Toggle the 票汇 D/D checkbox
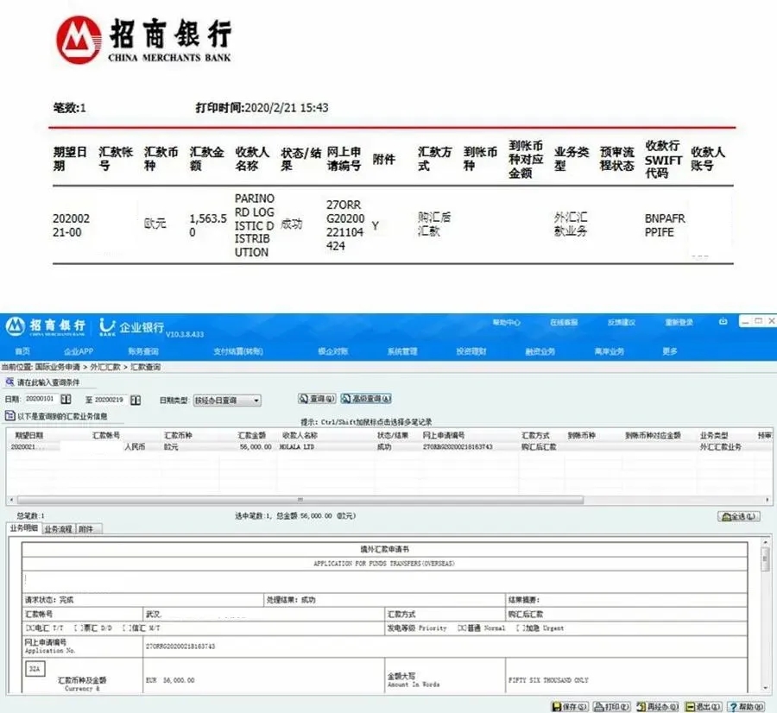 (76, 628)
